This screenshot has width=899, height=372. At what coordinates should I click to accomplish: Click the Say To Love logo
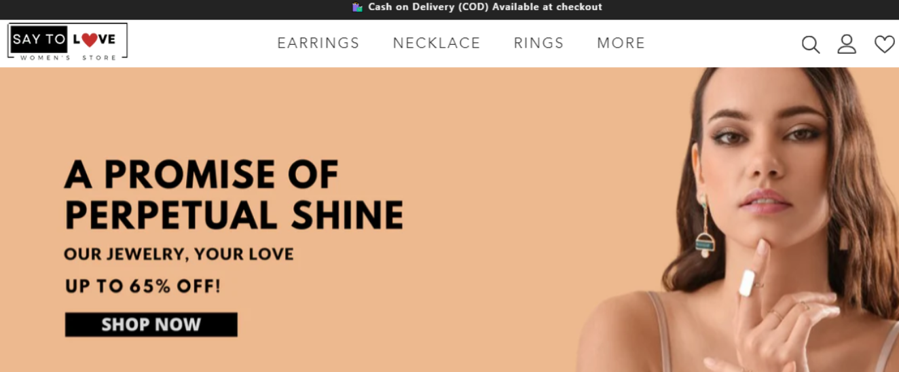point(67,42)
